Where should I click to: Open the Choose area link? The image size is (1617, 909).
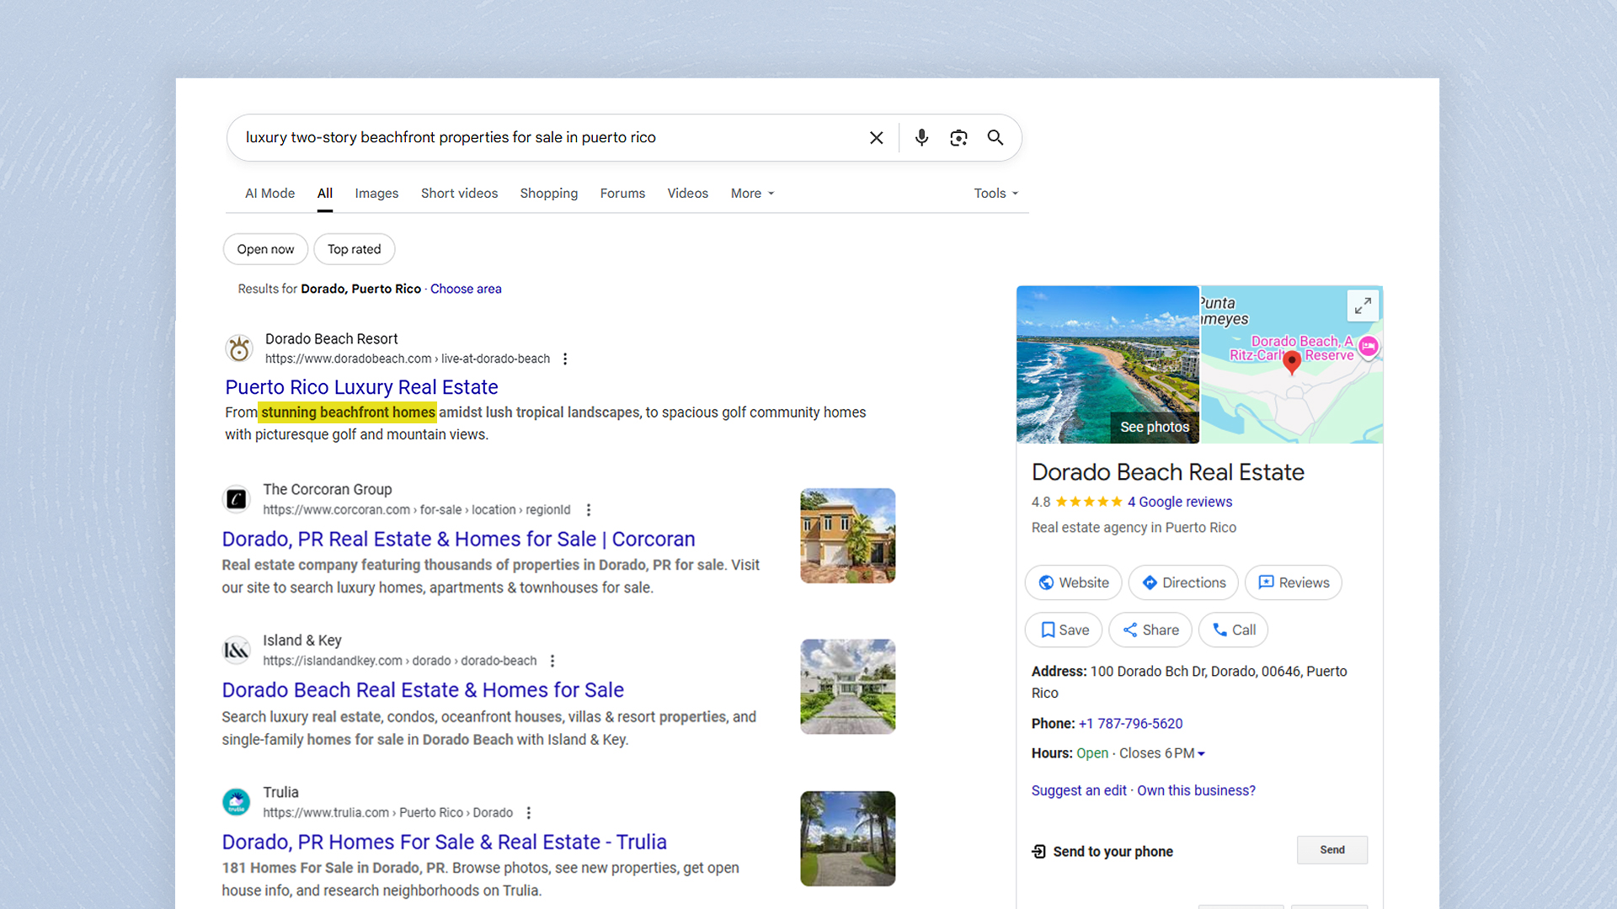(x=466, y=289)
